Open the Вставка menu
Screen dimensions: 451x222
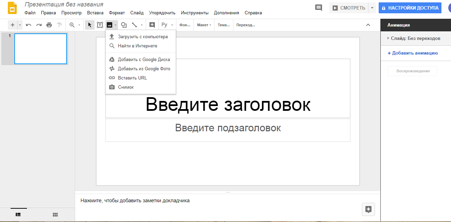pyautogui.click(x=95, y=13)
